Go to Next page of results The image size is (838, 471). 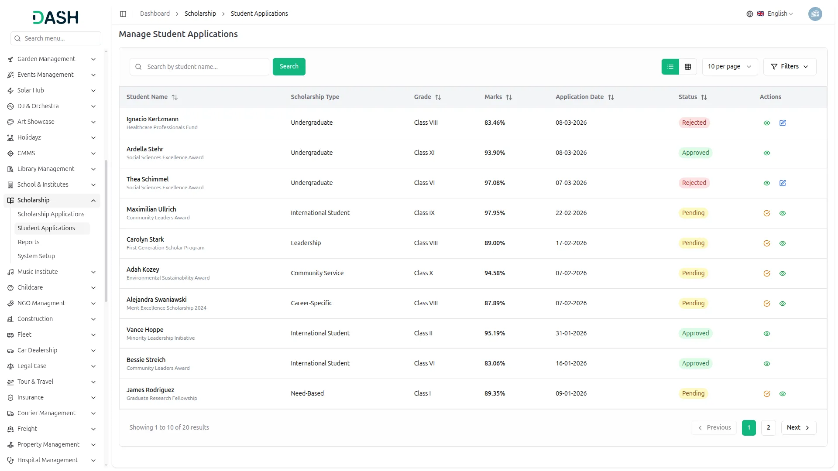798,428
